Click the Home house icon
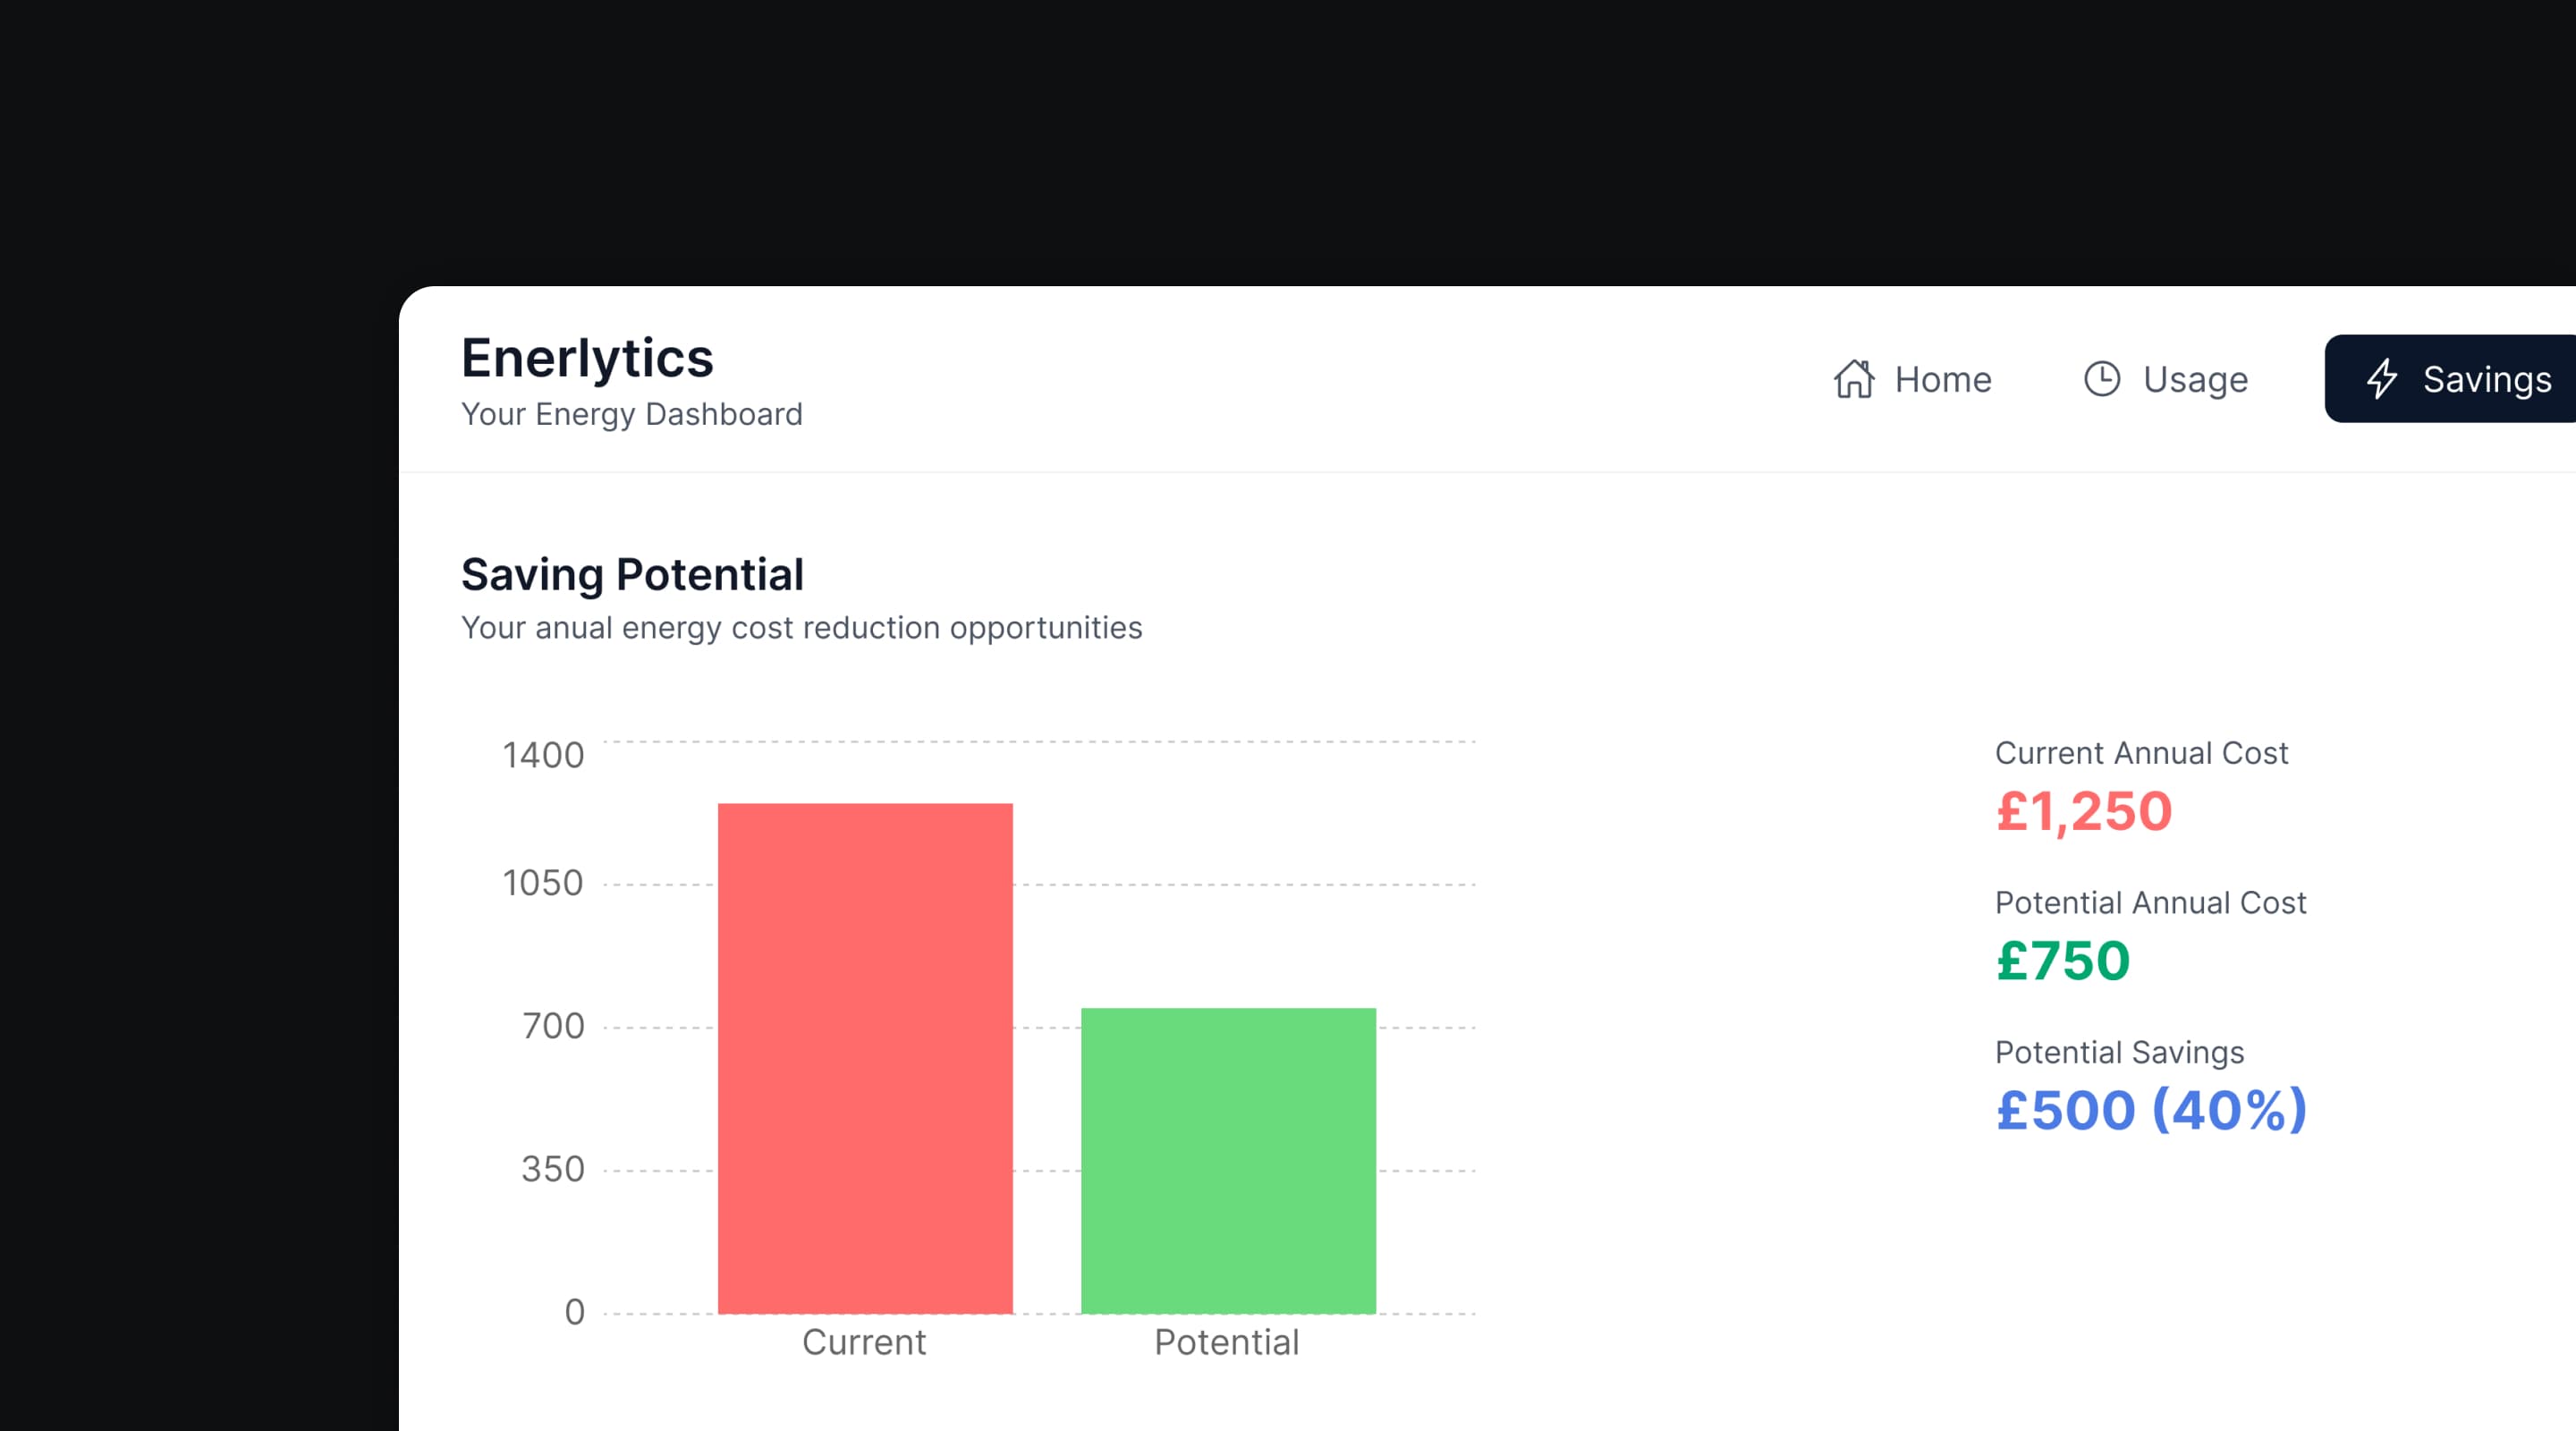The image size is (2576, 1431). pos(1854,379)
